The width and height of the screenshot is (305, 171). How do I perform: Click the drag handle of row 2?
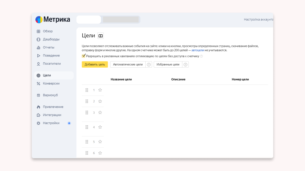(x=87, y=101)
